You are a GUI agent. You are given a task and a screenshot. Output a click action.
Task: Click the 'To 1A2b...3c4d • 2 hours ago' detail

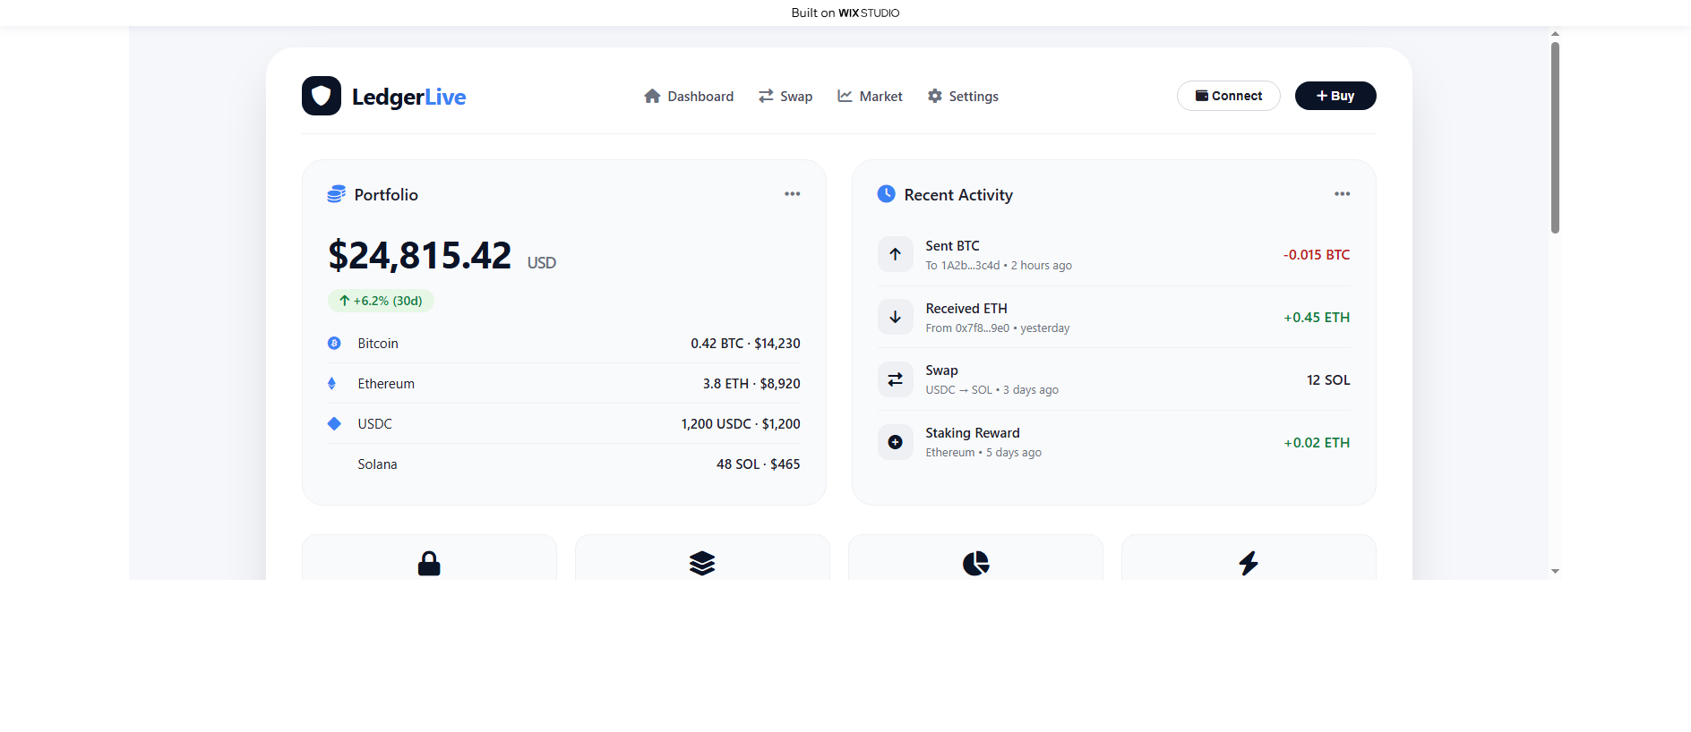[999, 266]
